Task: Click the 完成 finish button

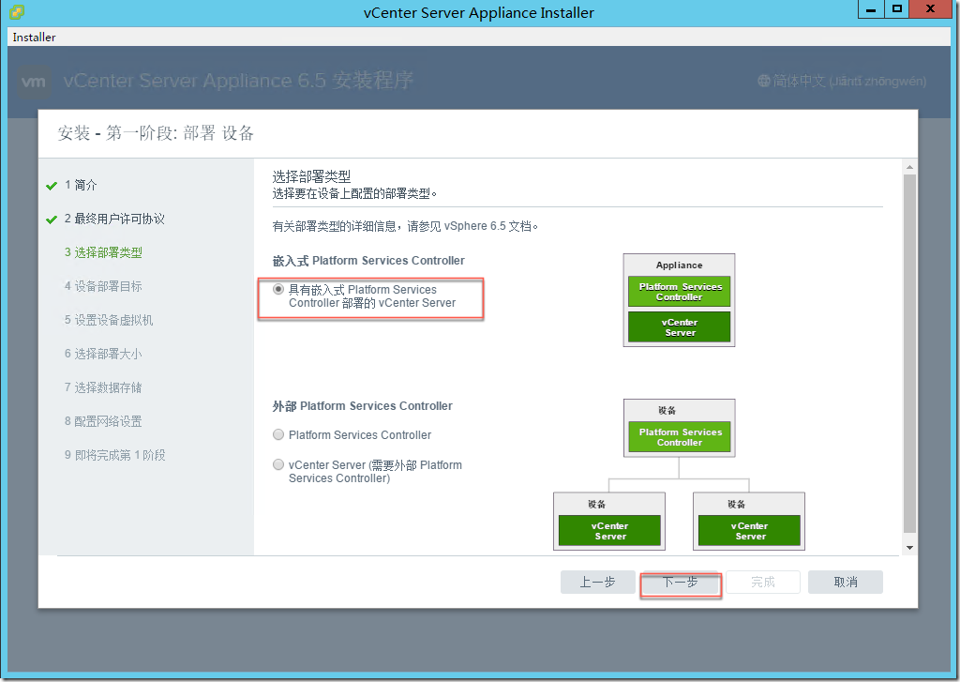Action: (x=763, y=583)
